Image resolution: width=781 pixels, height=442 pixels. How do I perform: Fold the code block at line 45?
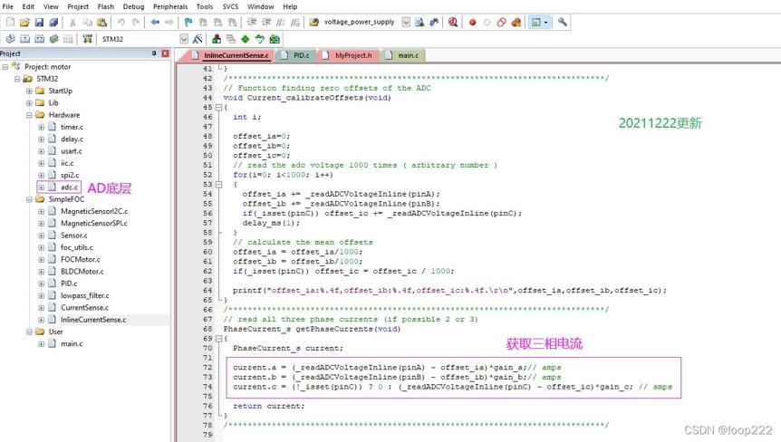(218, 107)
